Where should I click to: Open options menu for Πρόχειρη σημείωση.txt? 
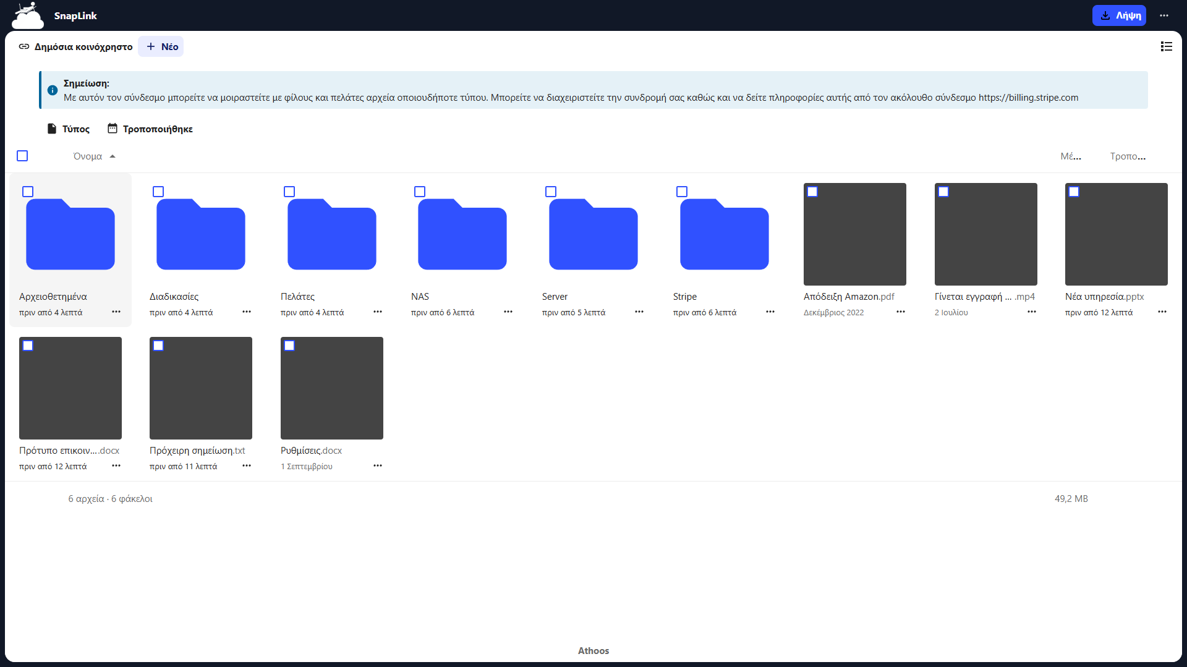click(x=247, y=465)
